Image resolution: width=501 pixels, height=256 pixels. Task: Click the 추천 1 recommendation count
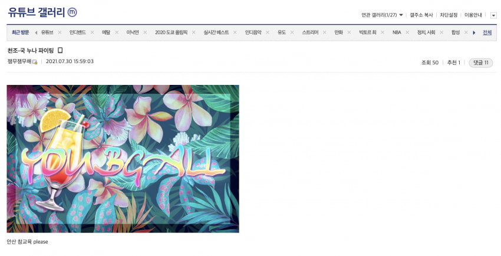click(454, 63)
